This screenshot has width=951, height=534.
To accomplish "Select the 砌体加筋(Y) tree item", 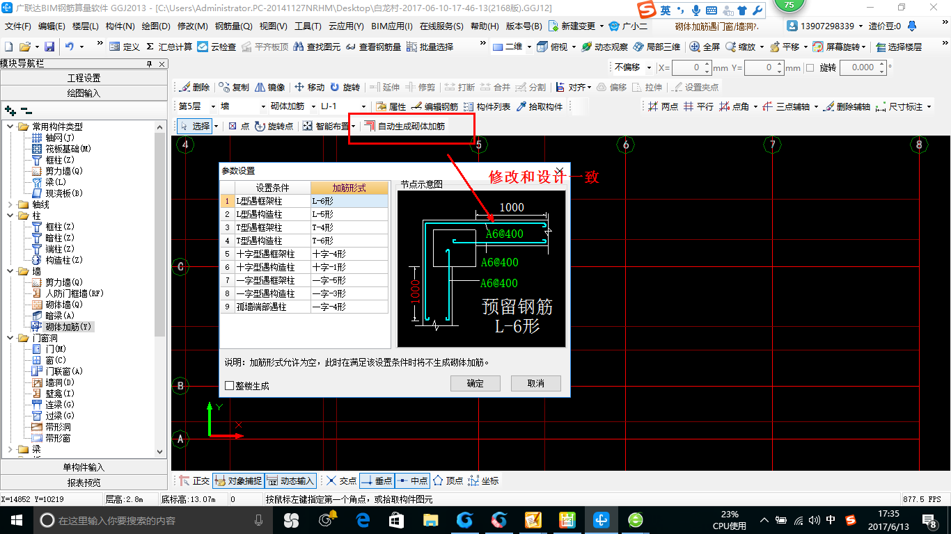I will point(68,327).
